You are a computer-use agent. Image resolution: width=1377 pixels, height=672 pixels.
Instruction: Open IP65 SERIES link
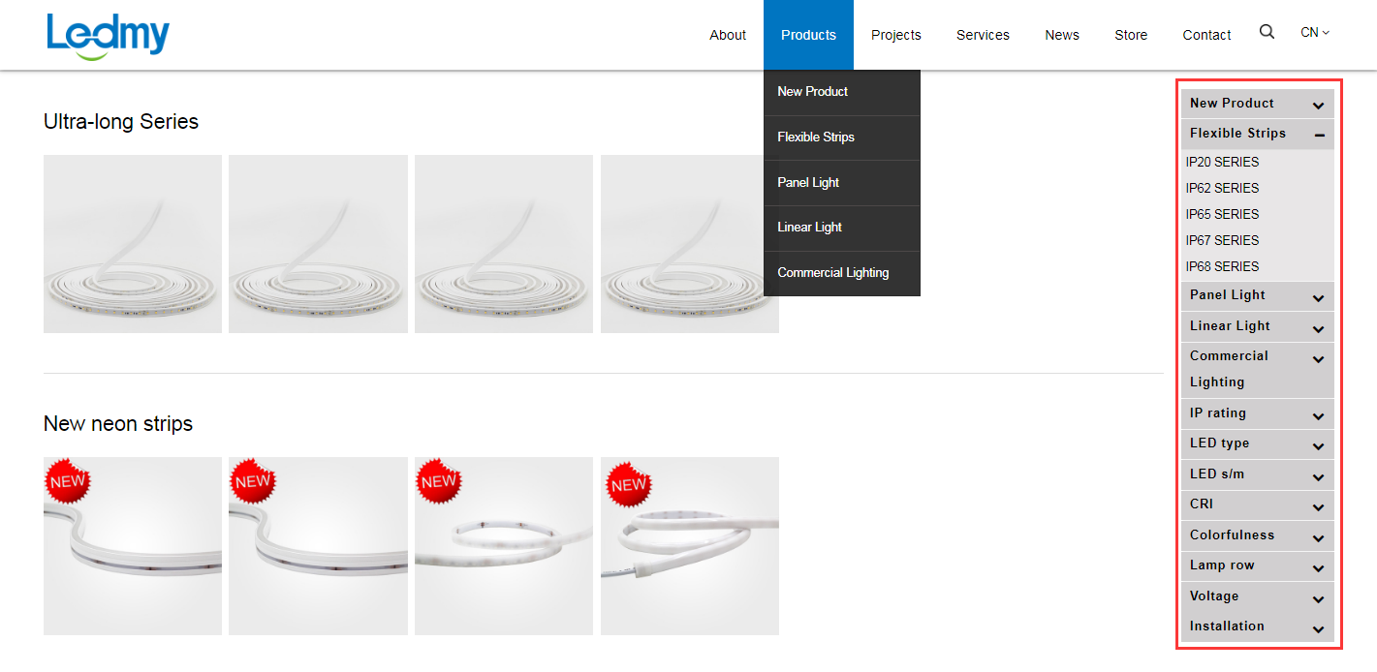1222,214
